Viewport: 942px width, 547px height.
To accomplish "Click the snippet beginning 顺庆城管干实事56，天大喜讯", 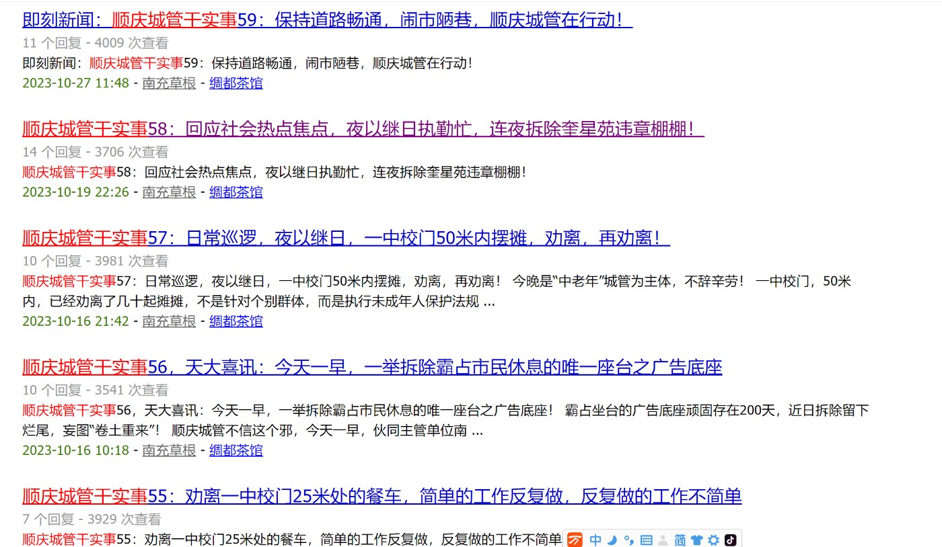I will [x=446, y=420].
